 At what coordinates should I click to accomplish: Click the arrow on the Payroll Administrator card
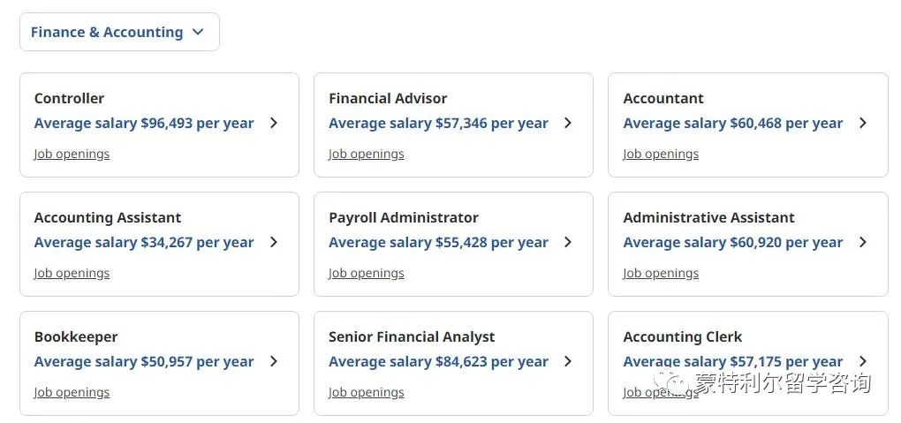coord(568,242)
